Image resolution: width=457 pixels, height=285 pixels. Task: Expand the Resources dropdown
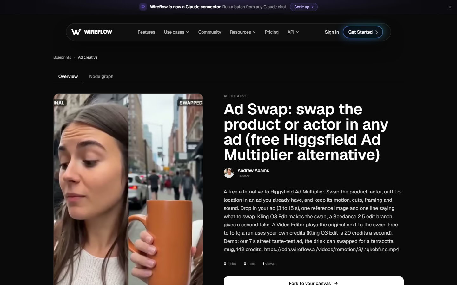click(x=243, y=32)
